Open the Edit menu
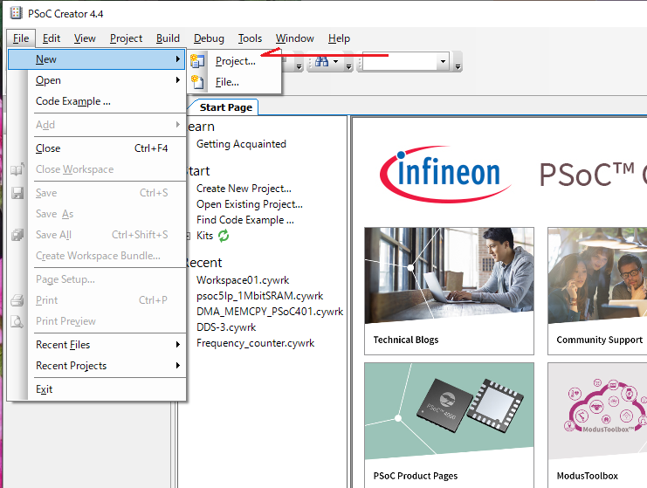Screen dimensions: 647x488 pos(52,38)
